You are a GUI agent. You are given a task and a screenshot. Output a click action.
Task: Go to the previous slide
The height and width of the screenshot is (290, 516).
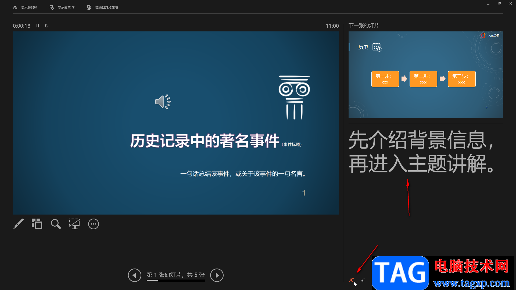click(x=134, y=275)
